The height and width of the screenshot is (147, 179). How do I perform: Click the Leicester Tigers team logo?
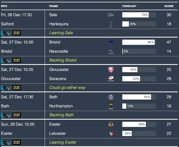tap(111, 133)
